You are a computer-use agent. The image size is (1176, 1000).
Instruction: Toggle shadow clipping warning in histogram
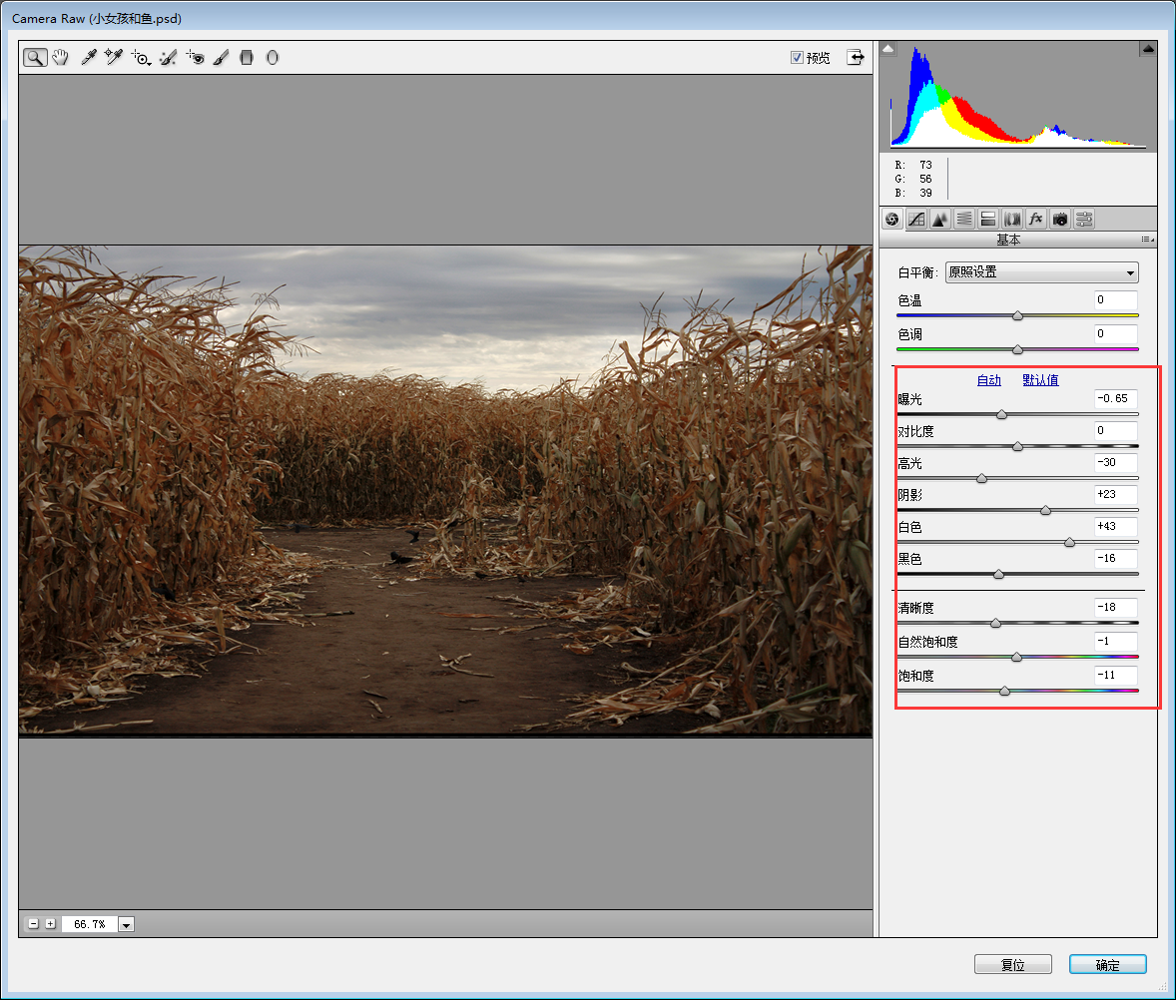point(888,49)
